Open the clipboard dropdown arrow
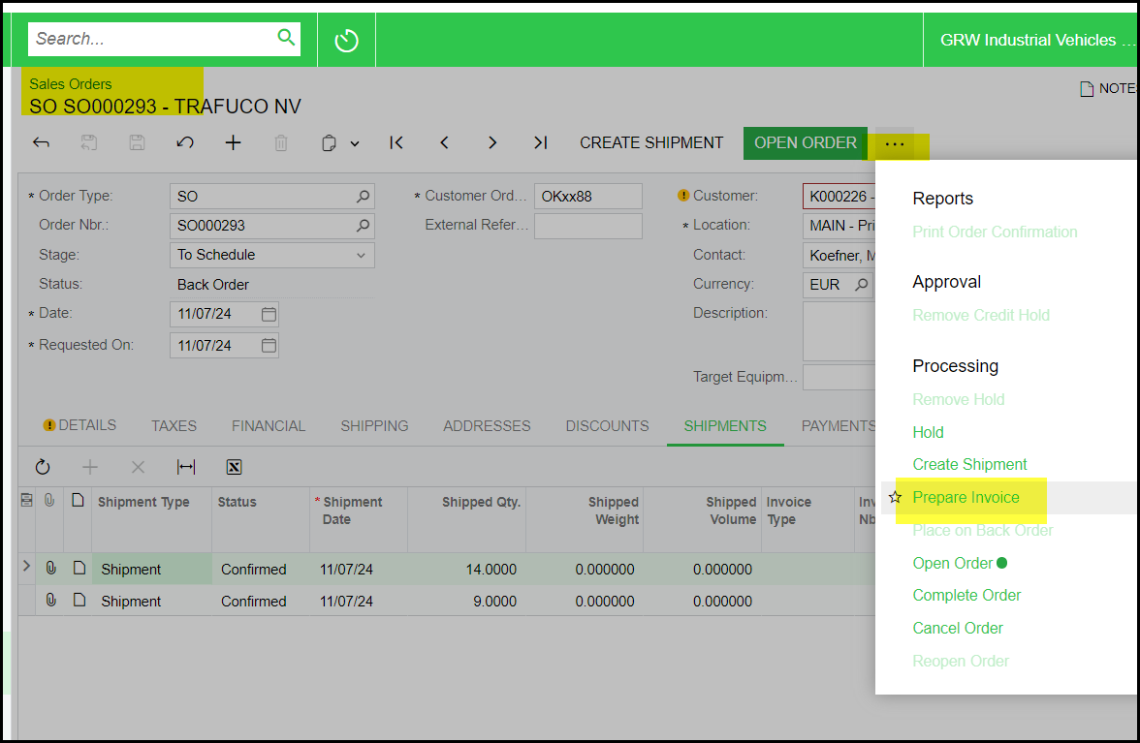 coord(355,143)
